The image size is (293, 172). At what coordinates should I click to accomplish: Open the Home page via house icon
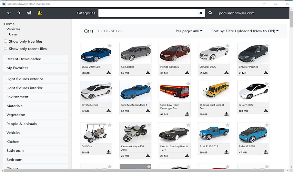(29, 13)
